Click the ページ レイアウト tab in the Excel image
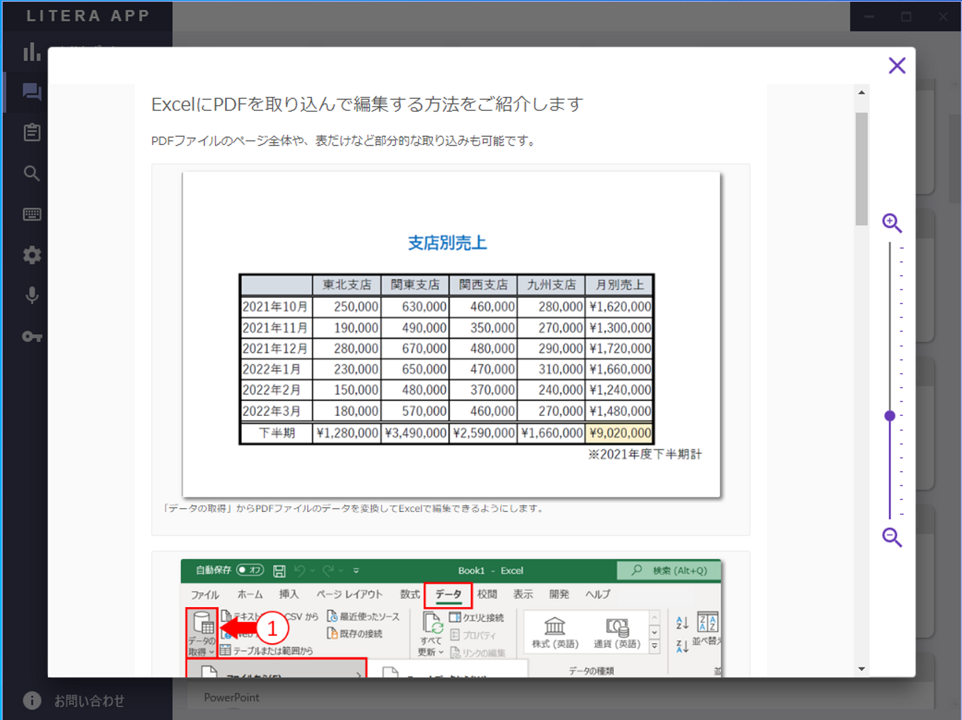Image resolution: width=962 pixels, height=720 pixels. [349, 594]
